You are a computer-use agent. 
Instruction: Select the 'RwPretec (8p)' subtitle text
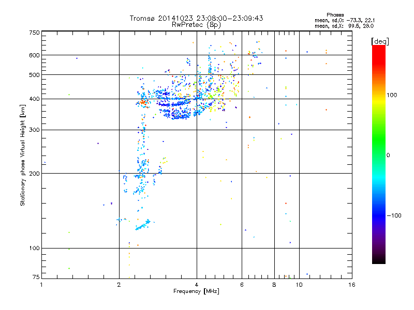coord(196,25)
